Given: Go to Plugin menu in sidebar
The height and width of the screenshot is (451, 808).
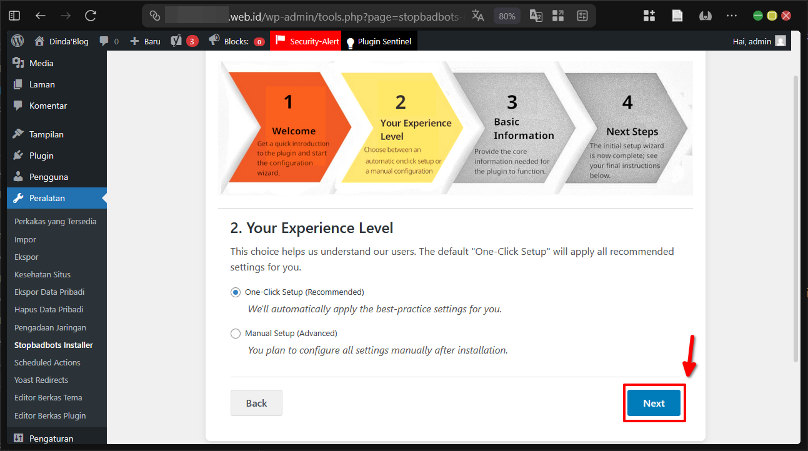Looking at the screenshot, I should point(41,156).
